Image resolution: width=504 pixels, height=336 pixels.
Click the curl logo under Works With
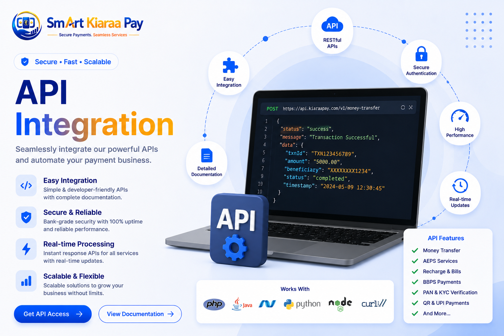(x=374, y=304)
